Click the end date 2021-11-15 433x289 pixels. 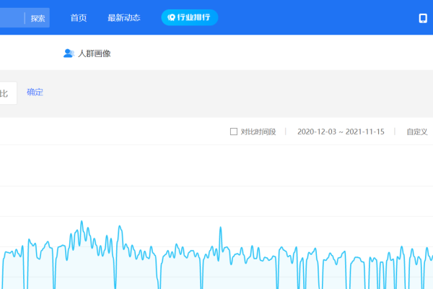365,131
